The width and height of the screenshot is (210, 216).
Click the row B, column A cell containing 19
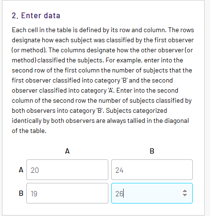[67, 193]
